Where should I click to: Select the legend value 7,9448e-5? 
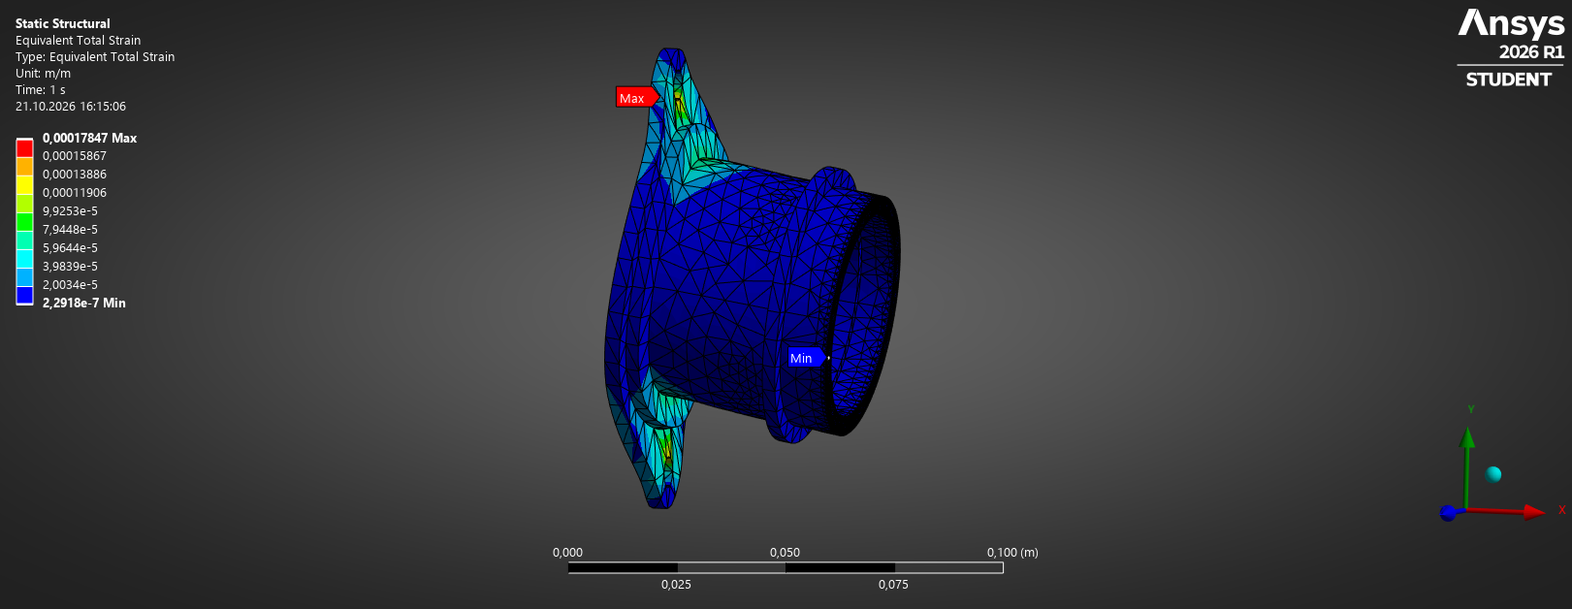coord(70,230)
